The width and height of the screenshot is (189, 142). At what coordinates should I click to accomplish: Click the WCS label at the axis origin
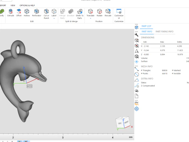[30, 86]
